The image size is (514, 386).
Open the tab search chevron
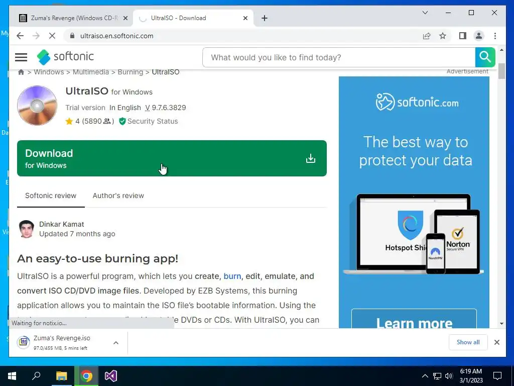tap(425, 13)
